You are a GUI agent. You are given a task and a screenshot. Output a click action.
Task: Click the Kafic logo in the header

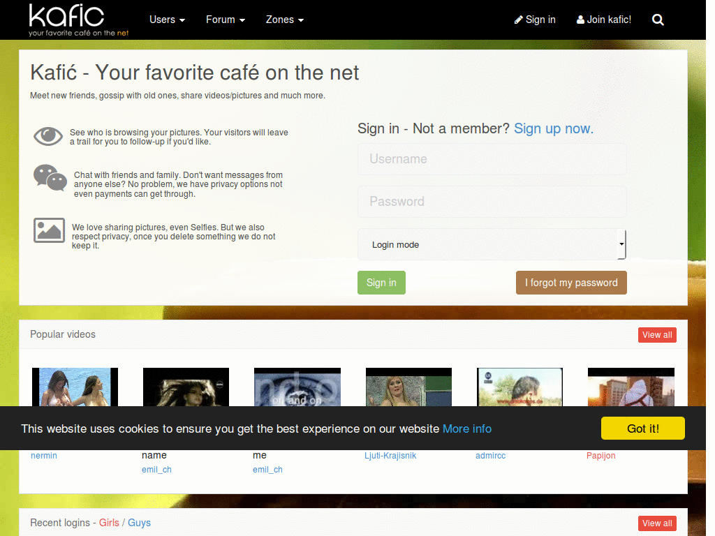click(78, 20)
